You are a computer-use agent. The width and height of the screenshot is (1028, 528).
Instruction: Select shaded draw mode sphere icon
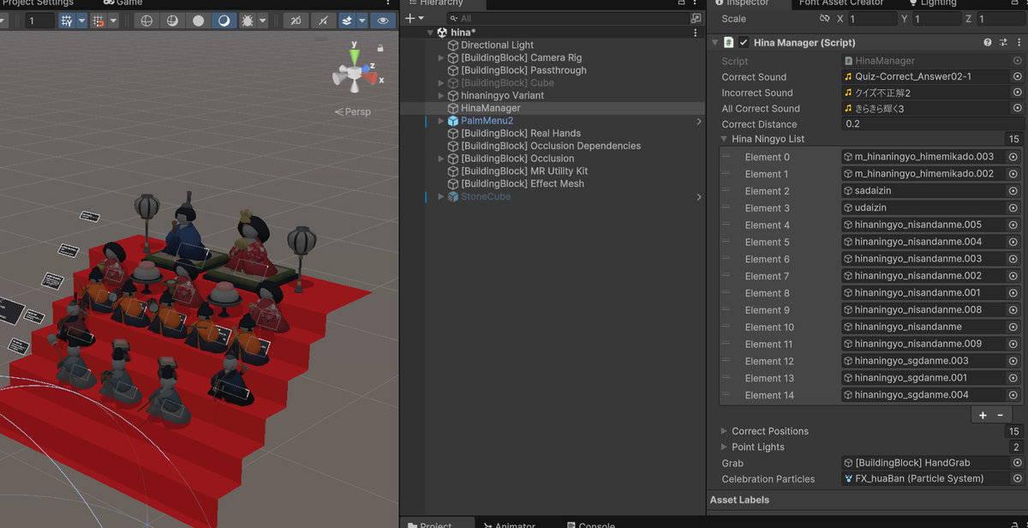click(224, 21)
